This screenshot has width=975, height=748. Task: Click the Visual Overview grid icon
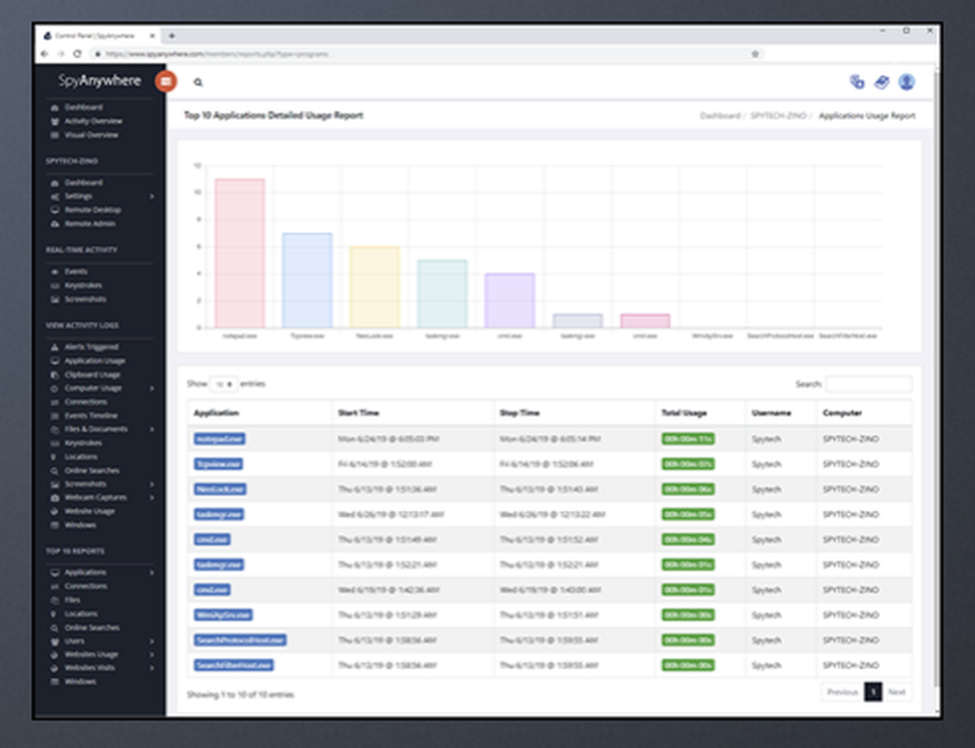[x=55, y=135]
